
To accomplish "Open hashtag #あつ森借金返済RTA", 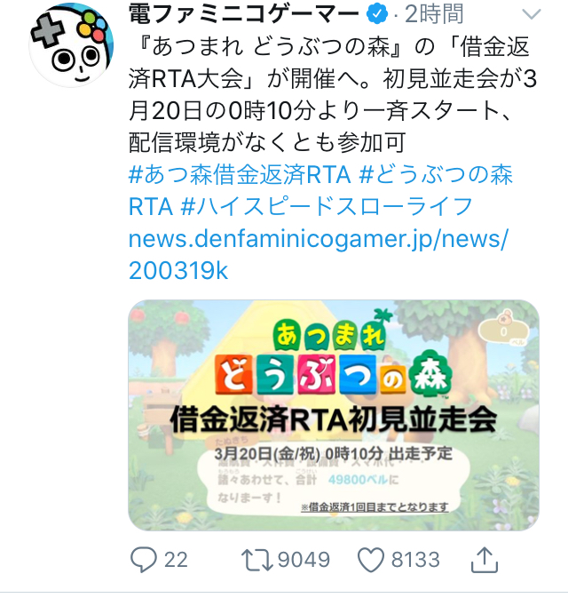I will click(x=240, y=175).
